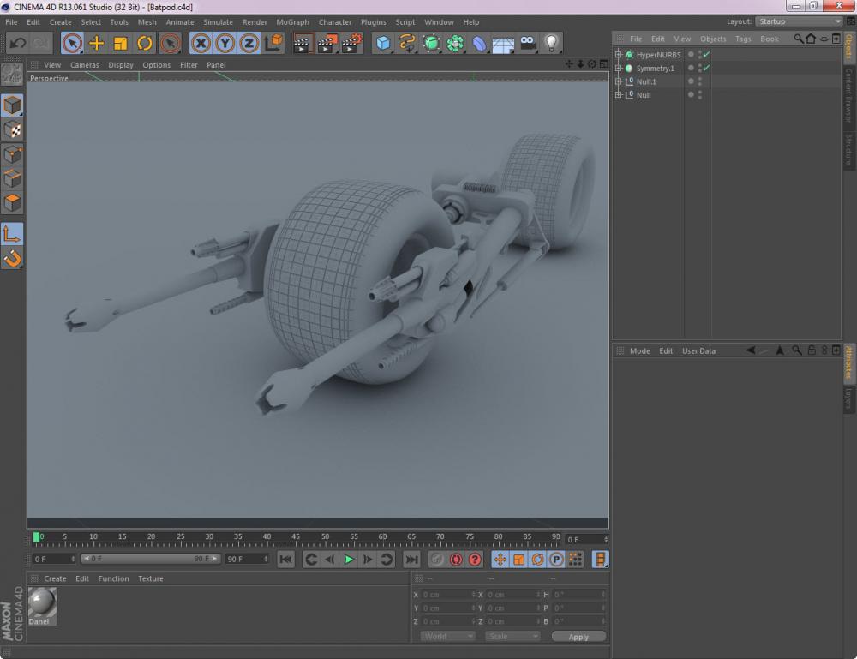This screenshot has height=659, width=857.
Task: Open material manager Texture menu
Action: click(x=151, y=578)
